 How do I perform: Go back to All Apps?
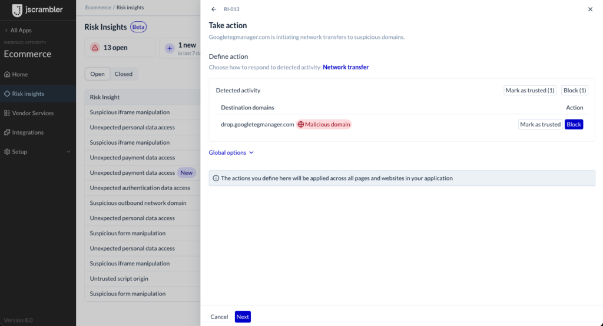click(x=18, y=31)
